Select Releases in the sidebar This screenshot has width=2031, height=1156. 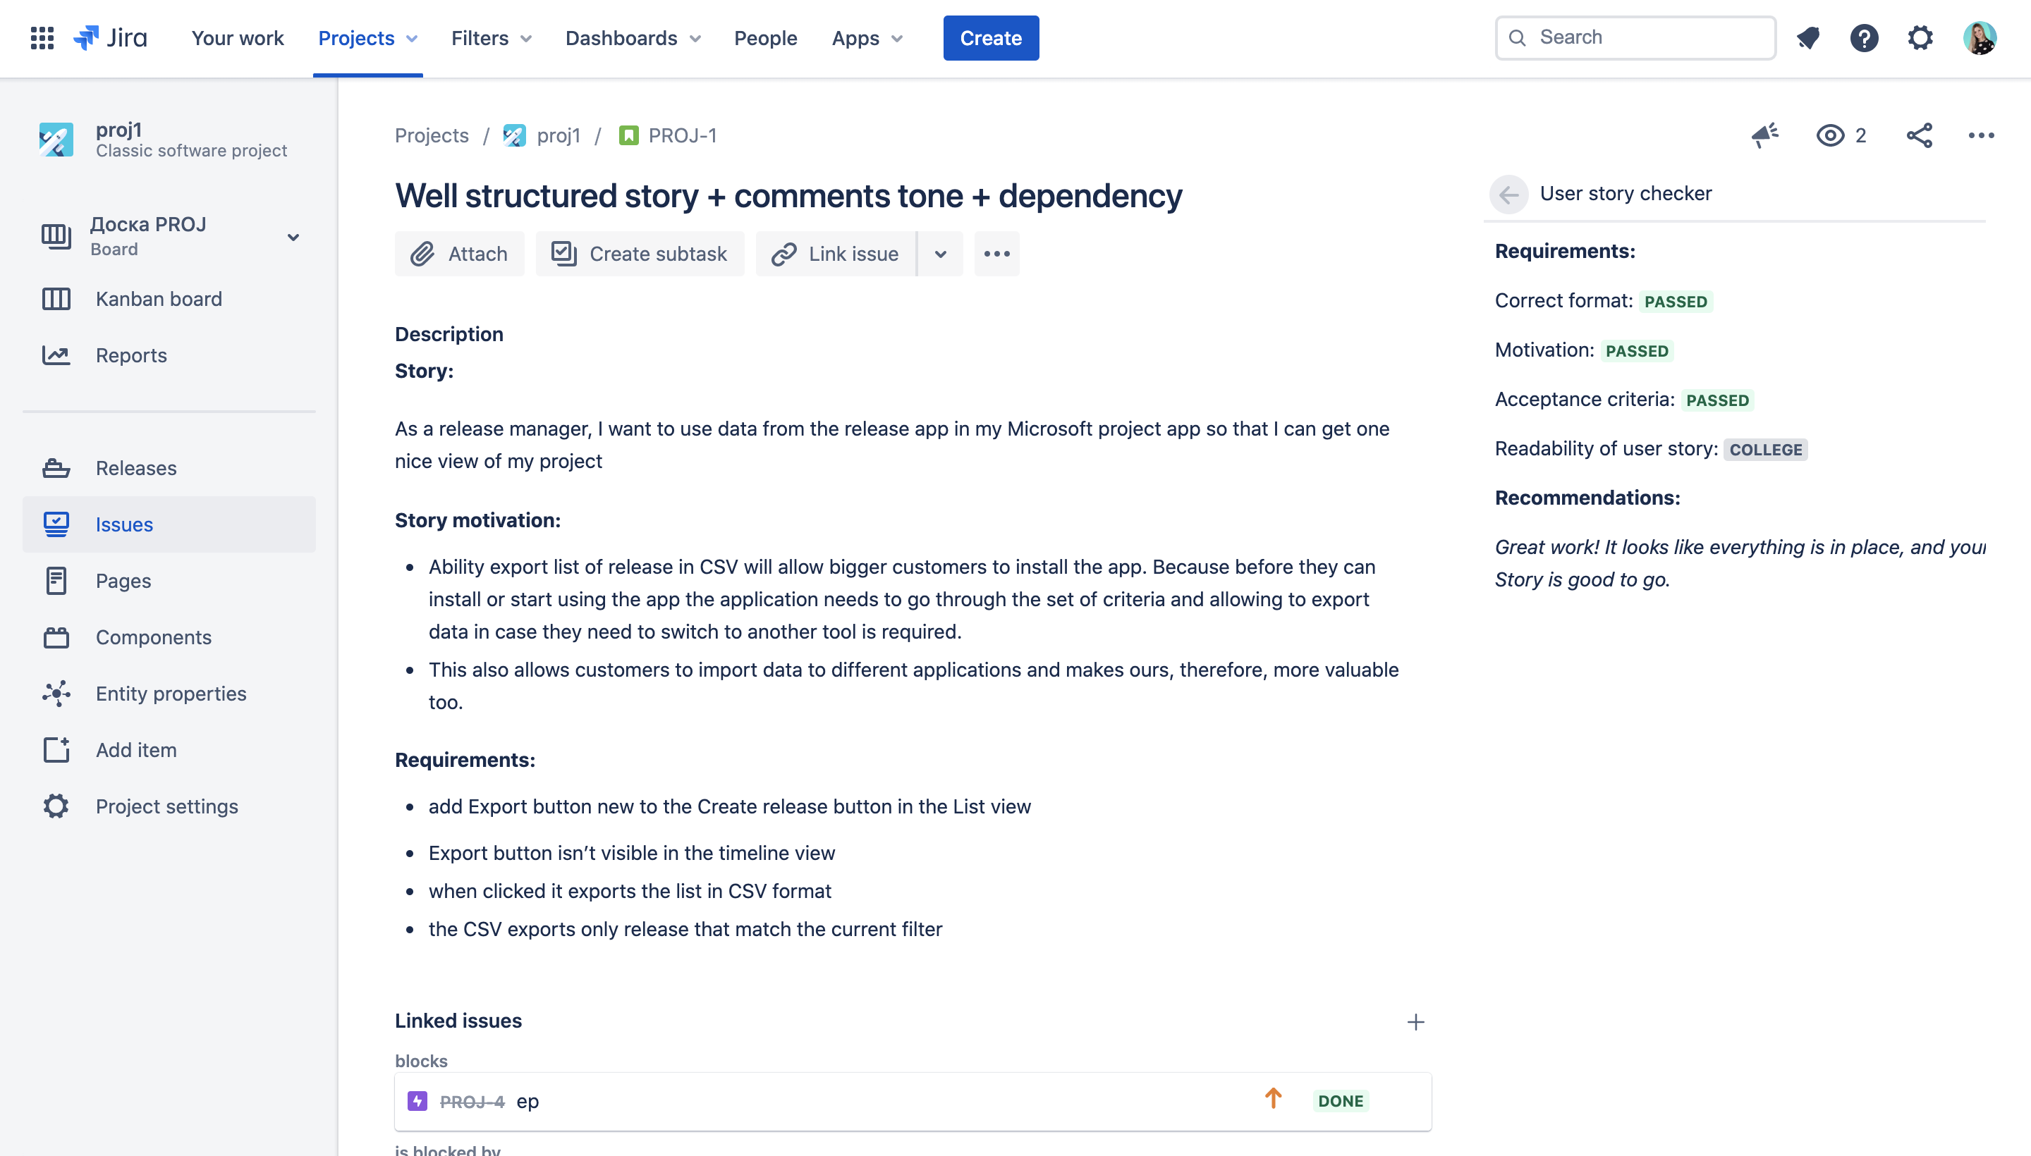(136, 467)
